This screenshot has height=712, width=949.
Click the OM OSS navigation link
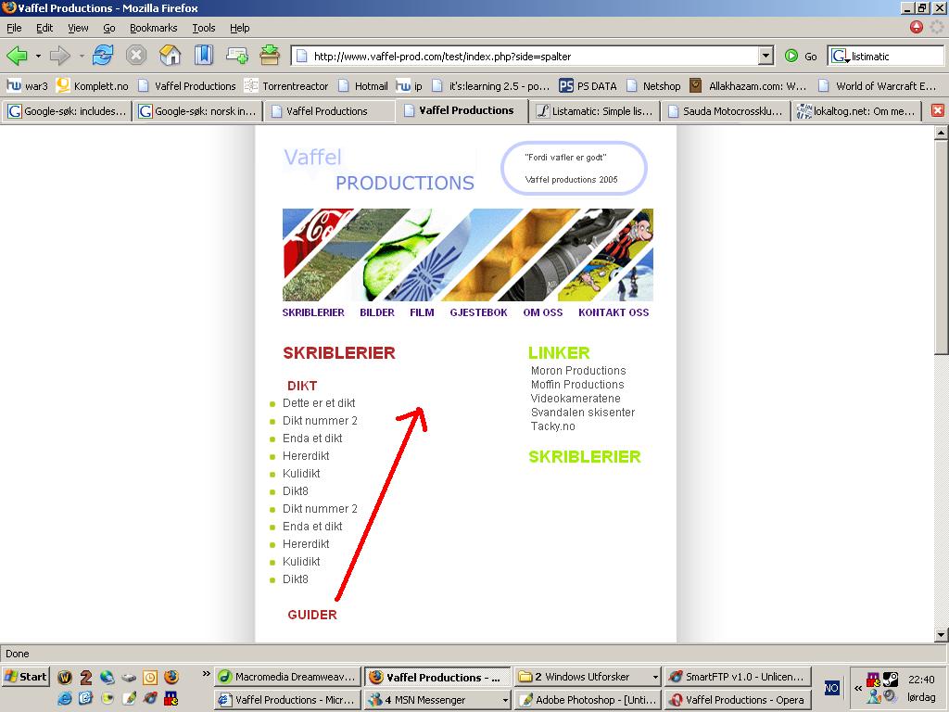pyautogui.click(x=543, y=312)
